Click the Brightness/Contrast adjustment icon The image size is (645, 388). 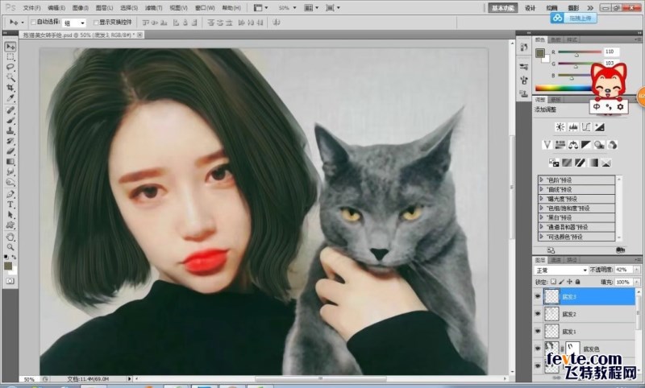click(x=559, y=127)
